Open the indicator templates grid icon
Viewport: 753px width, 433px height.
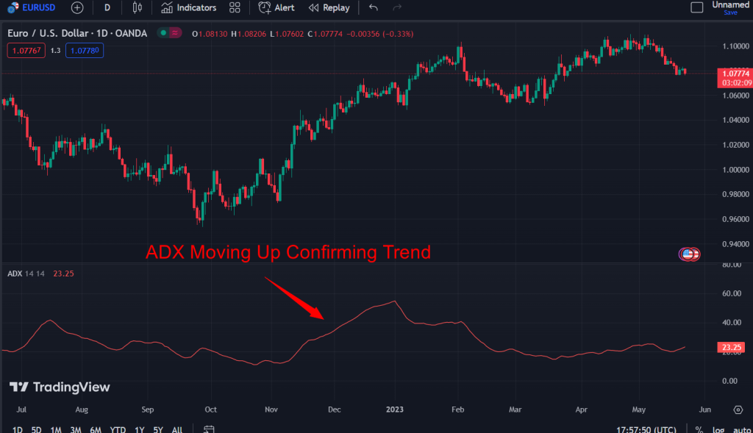coord(235,8)
